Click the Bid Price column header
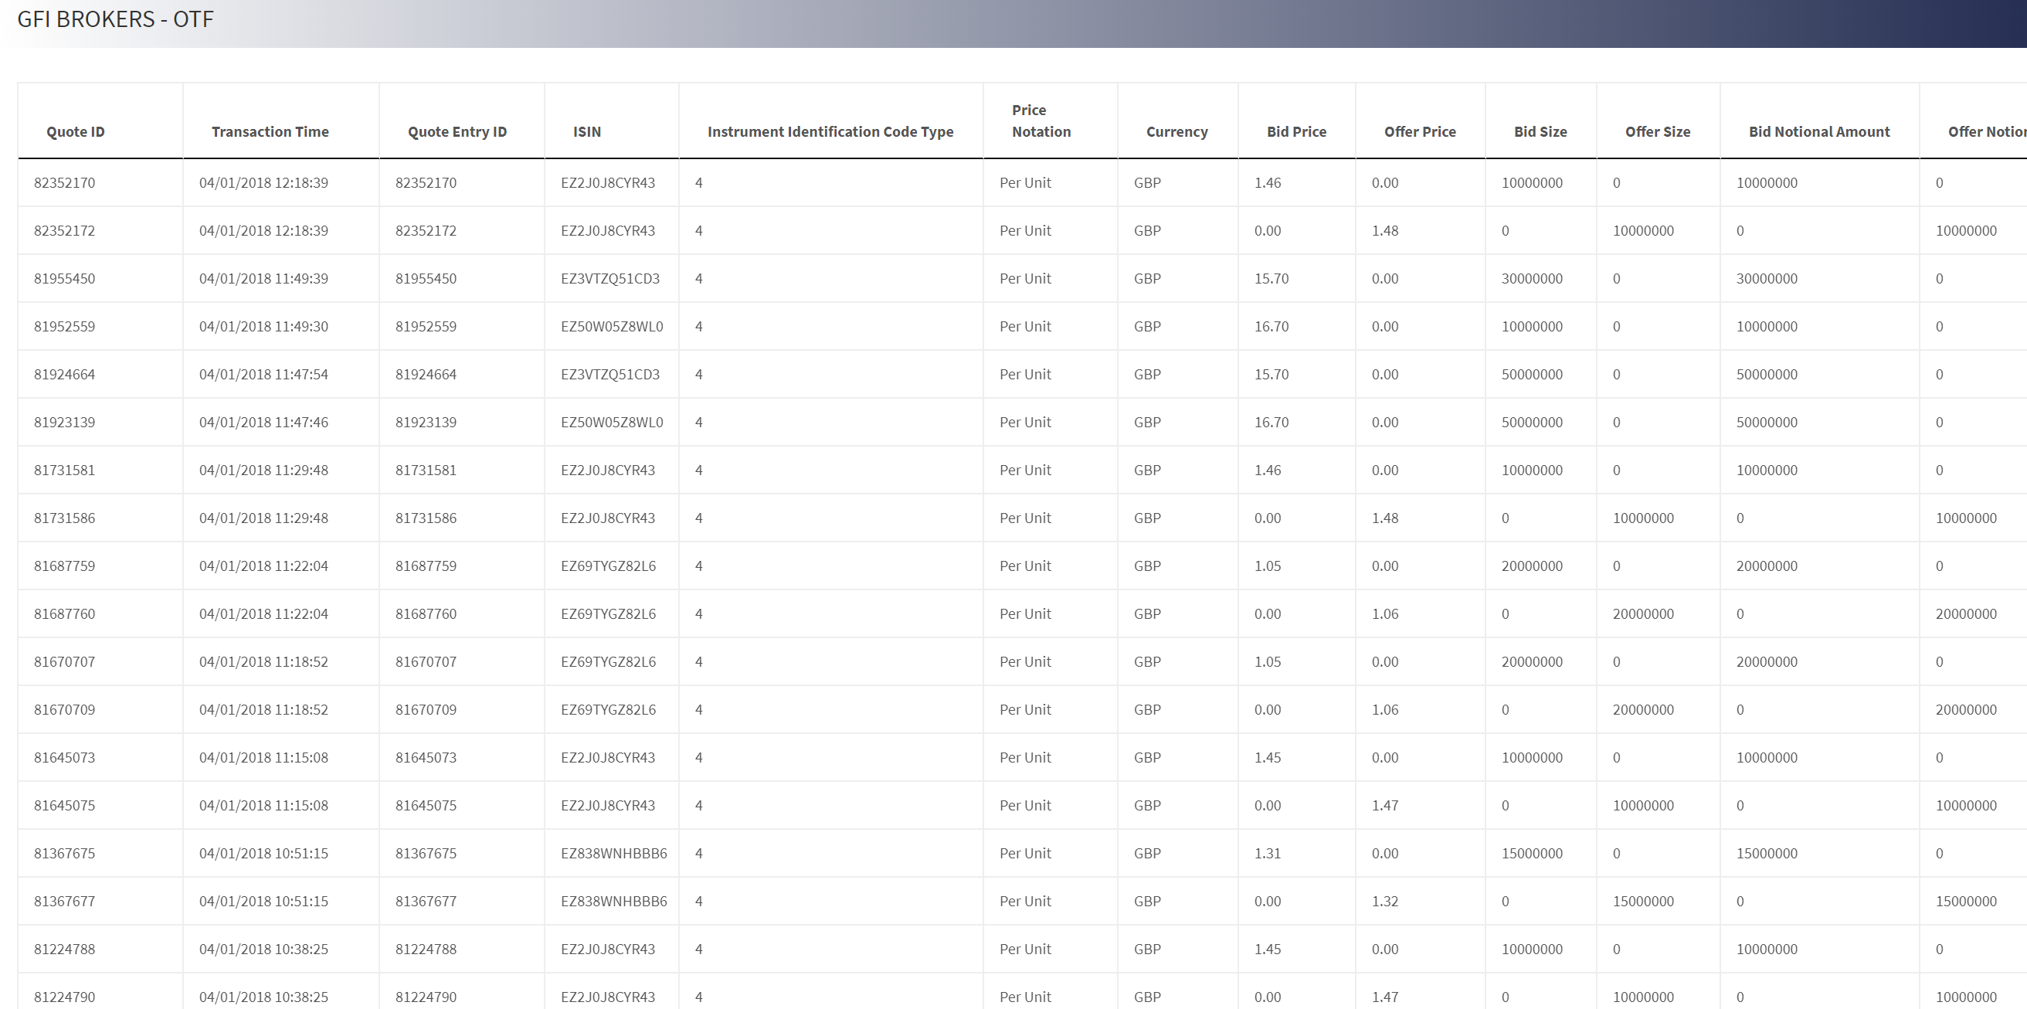Screen dimensions: 2027x1009 1296,131
